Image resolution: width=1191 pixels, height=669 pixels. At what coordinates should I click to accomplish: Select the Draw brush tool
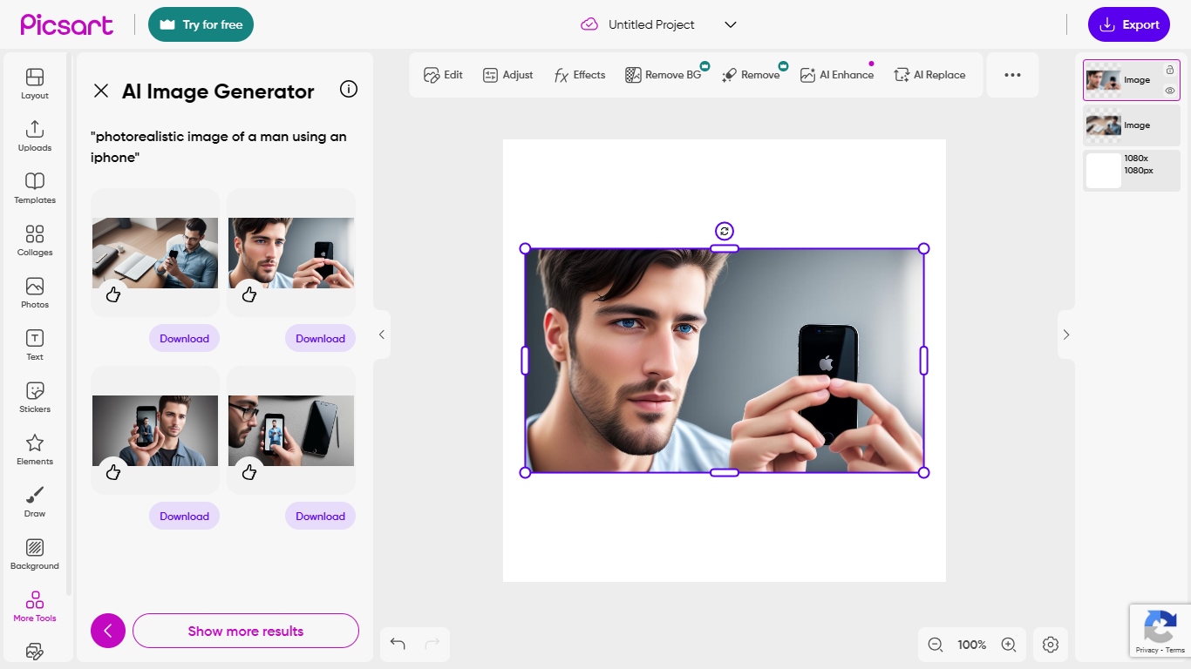pyautogui.click(x=35, y=502)
